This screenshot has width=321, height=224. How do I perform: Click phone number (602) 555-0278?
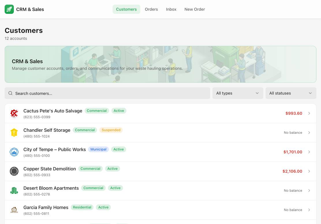(x=37, y=194)
